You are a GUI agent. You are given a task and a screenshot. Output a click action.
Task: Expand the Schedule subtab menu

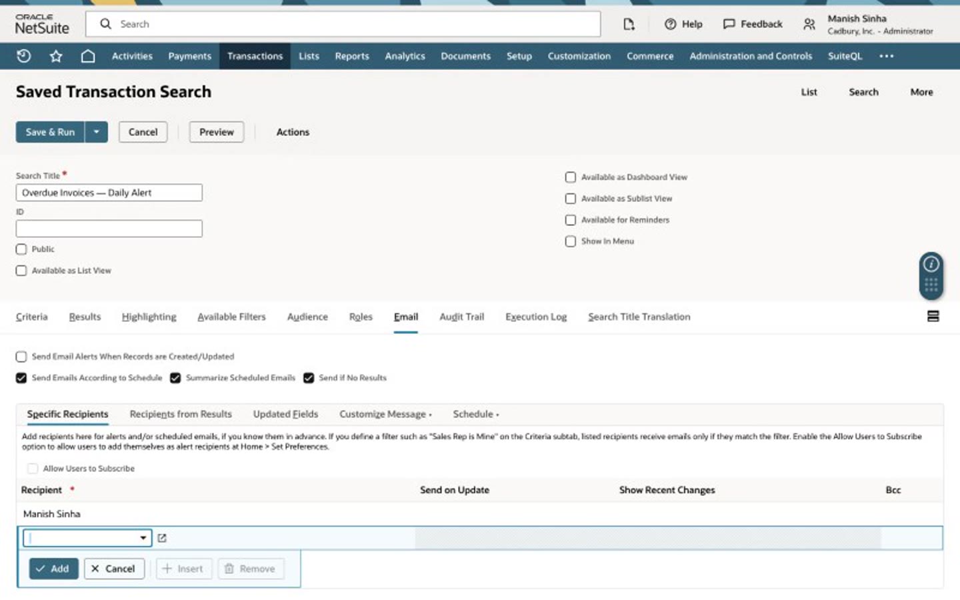476,414
